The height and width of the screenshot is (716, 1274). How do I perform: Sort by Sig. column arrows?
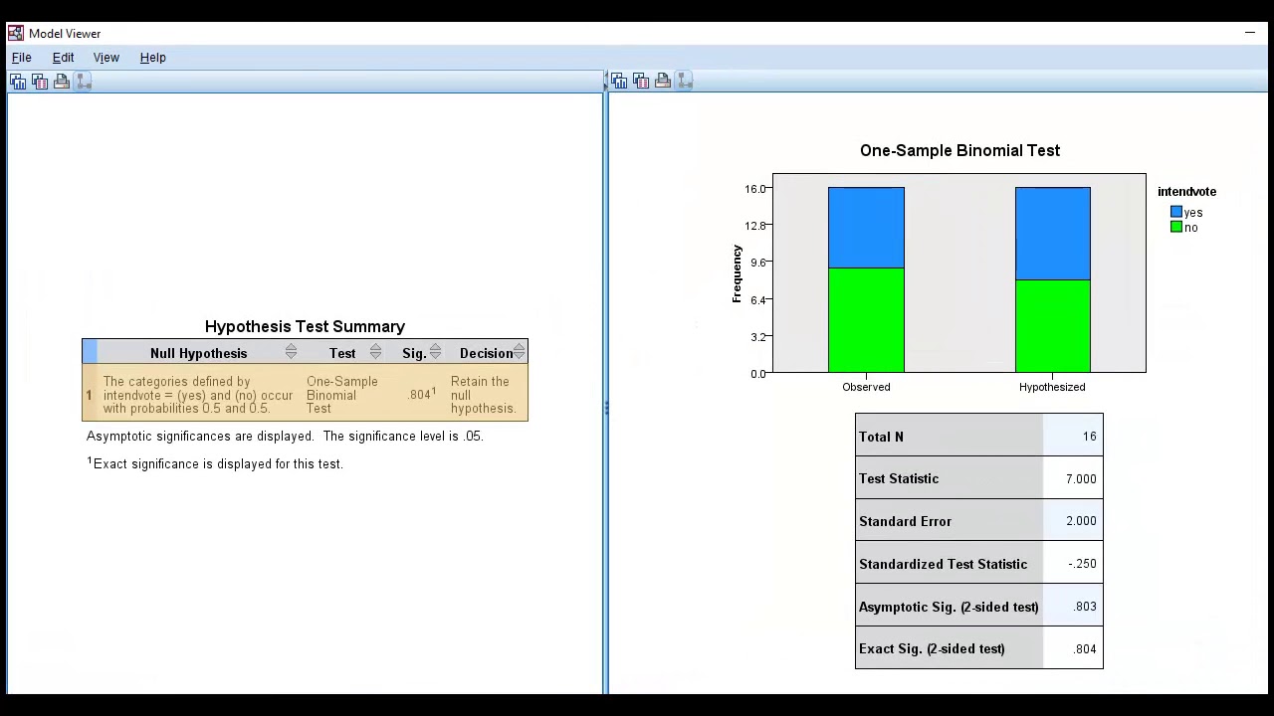435,352
